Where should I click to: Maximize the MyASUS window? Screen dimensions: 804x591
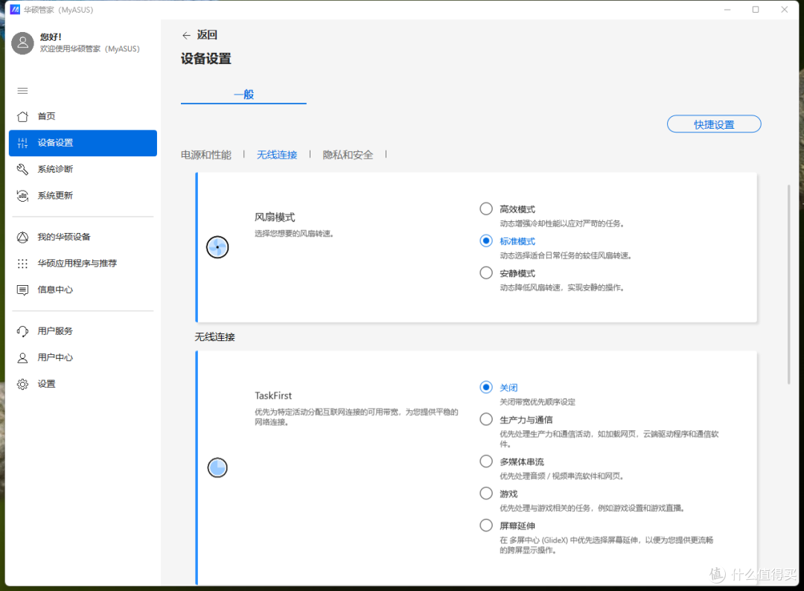756,9
